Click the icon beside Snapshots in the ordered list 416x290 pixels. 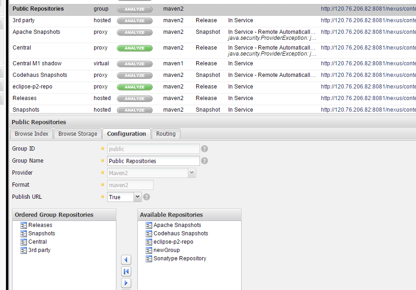click(x=24, y=233)
